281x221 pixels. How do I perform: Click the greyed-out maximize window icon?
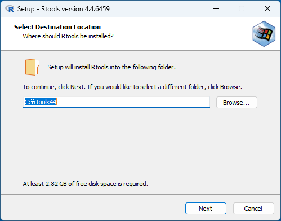tap(242, 8)
